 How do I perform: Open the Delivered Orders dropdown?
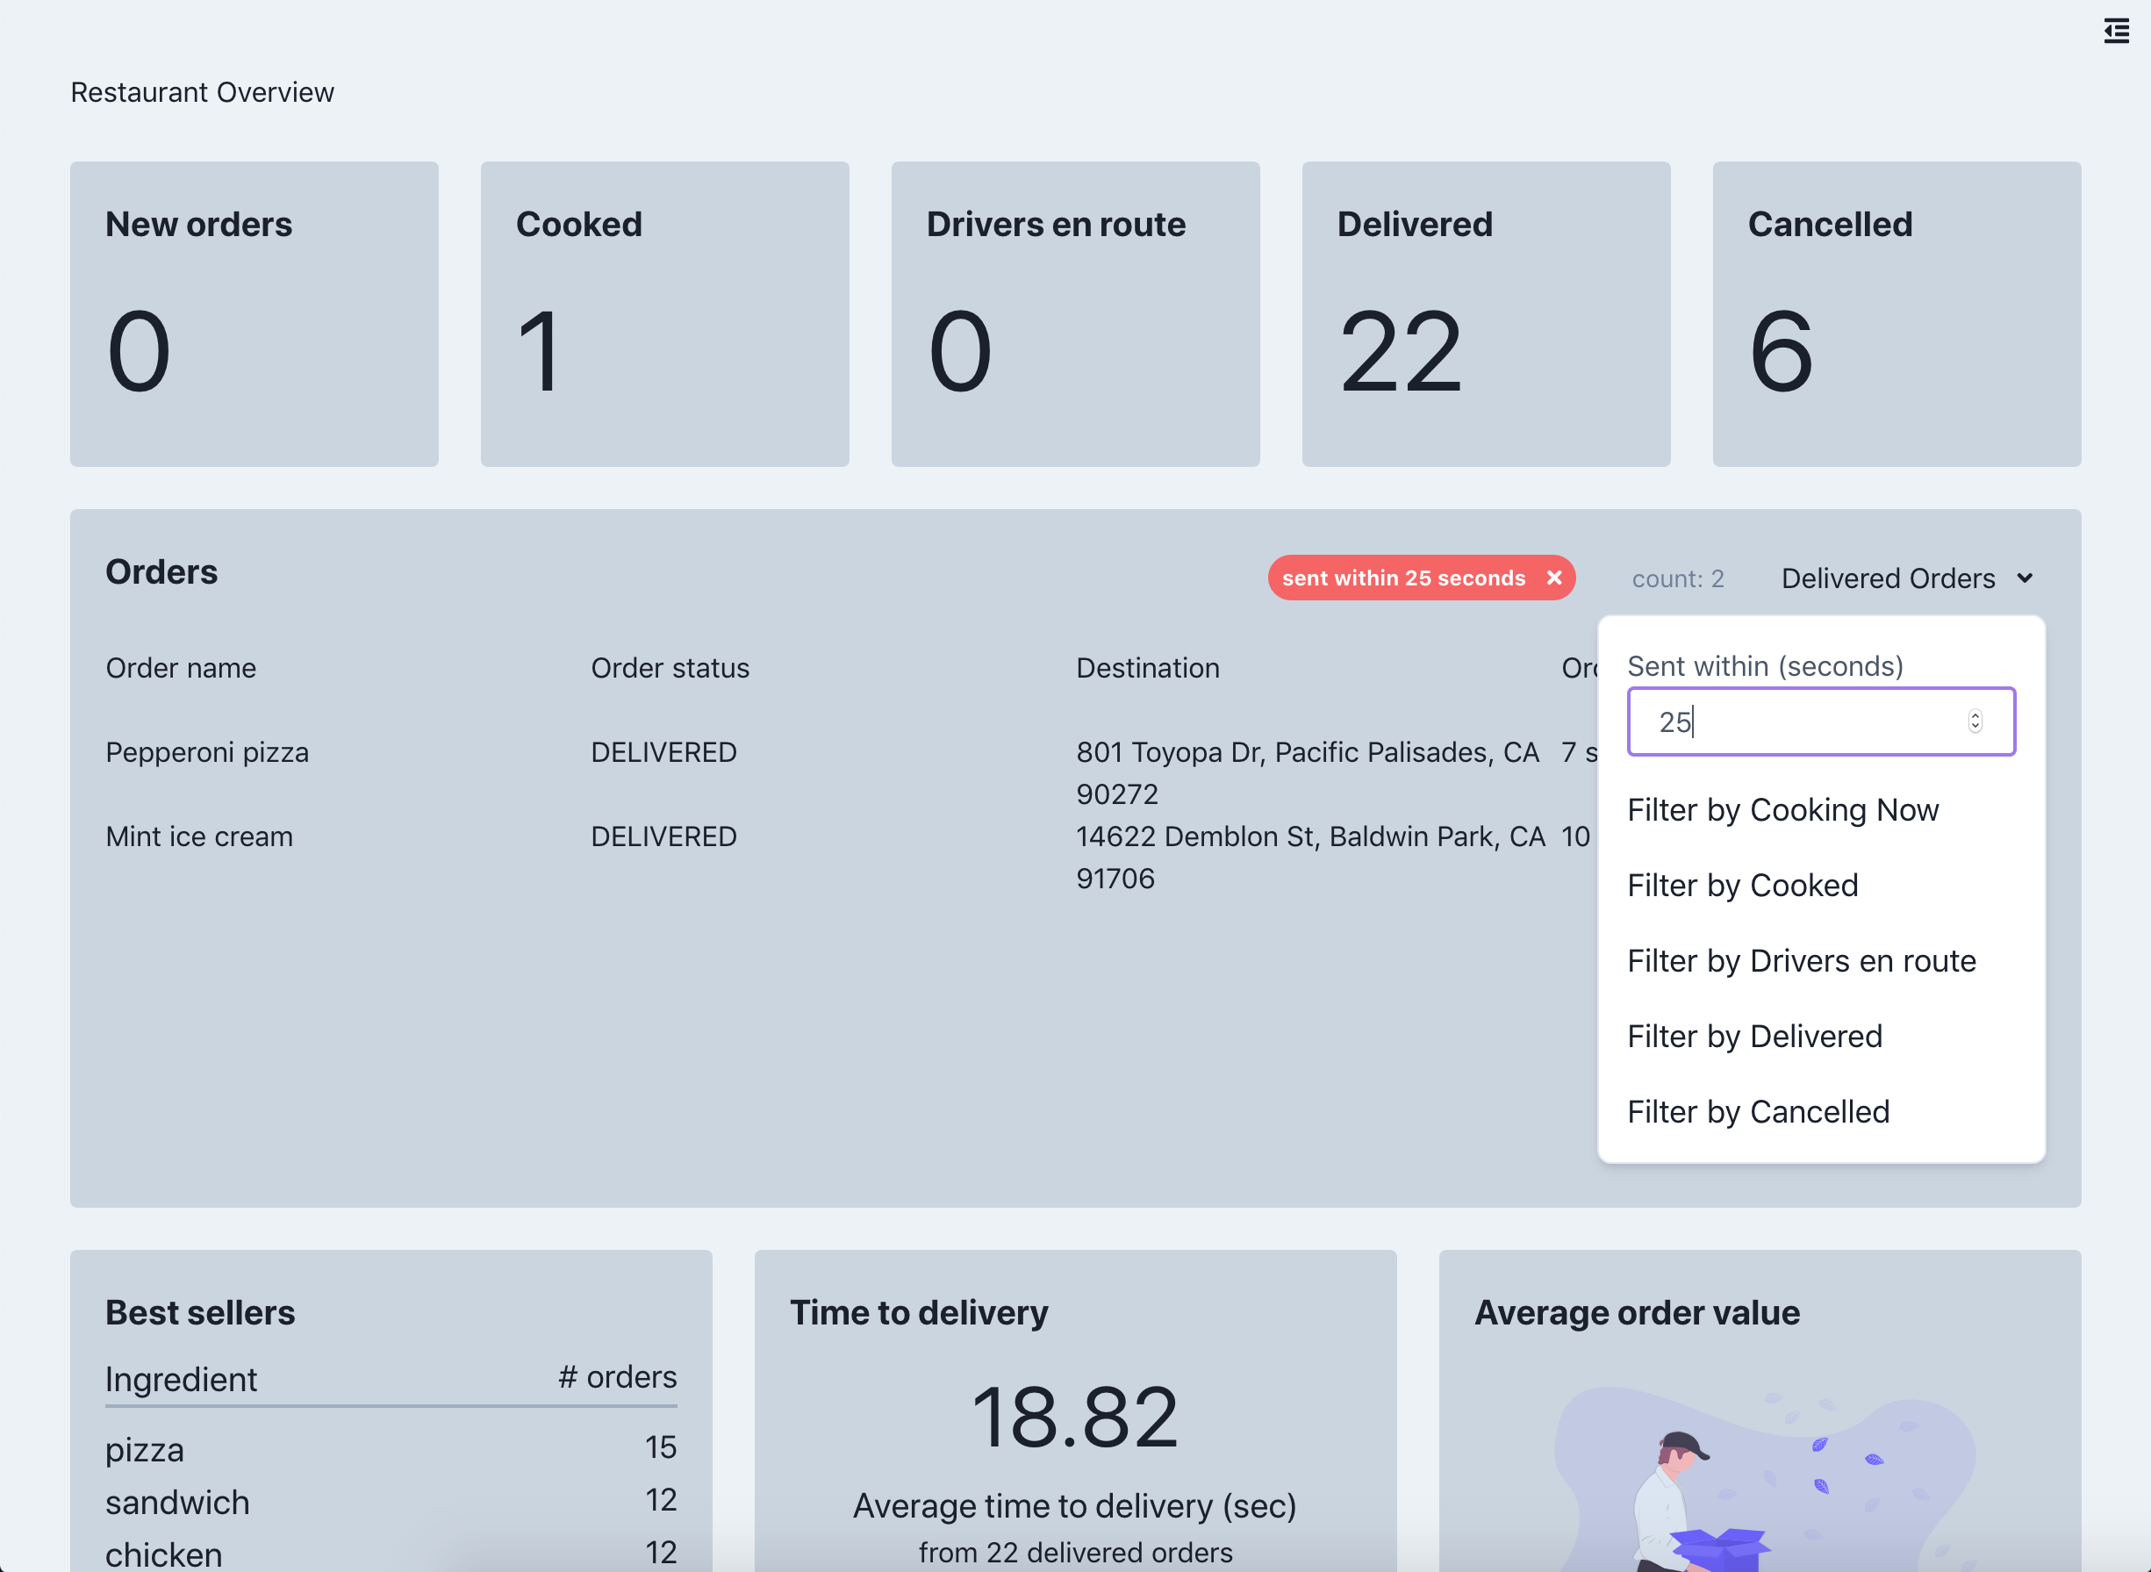(x=1907, y=578)
